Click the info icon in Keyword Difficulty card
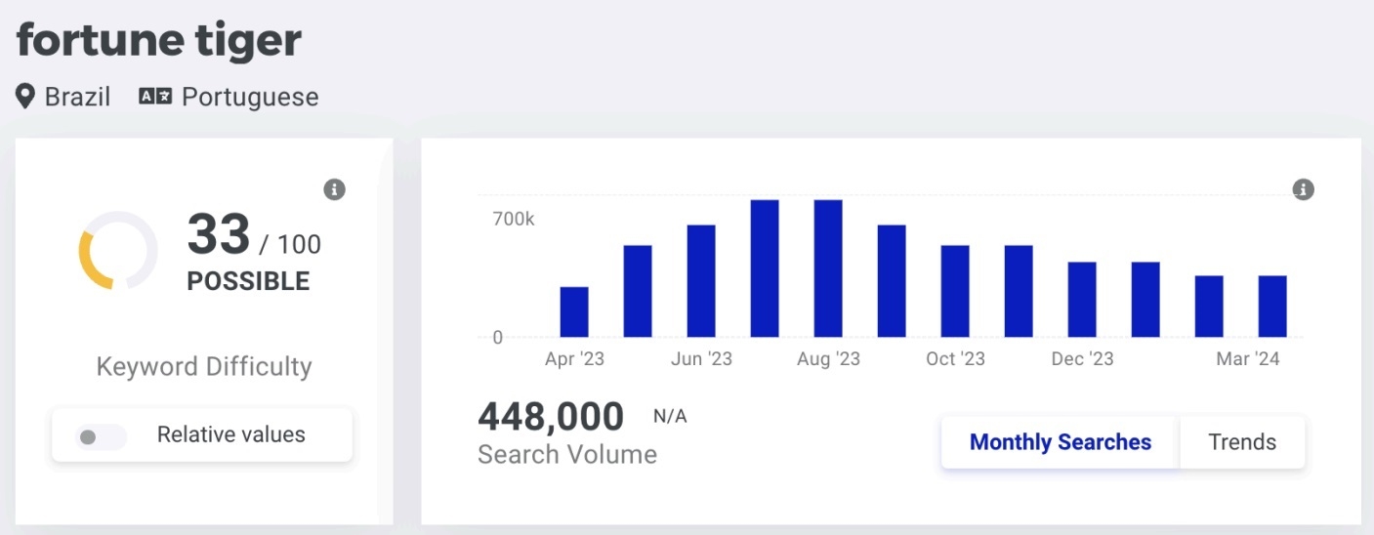This screenshot has height=535, width=1374. click(335, 189)
